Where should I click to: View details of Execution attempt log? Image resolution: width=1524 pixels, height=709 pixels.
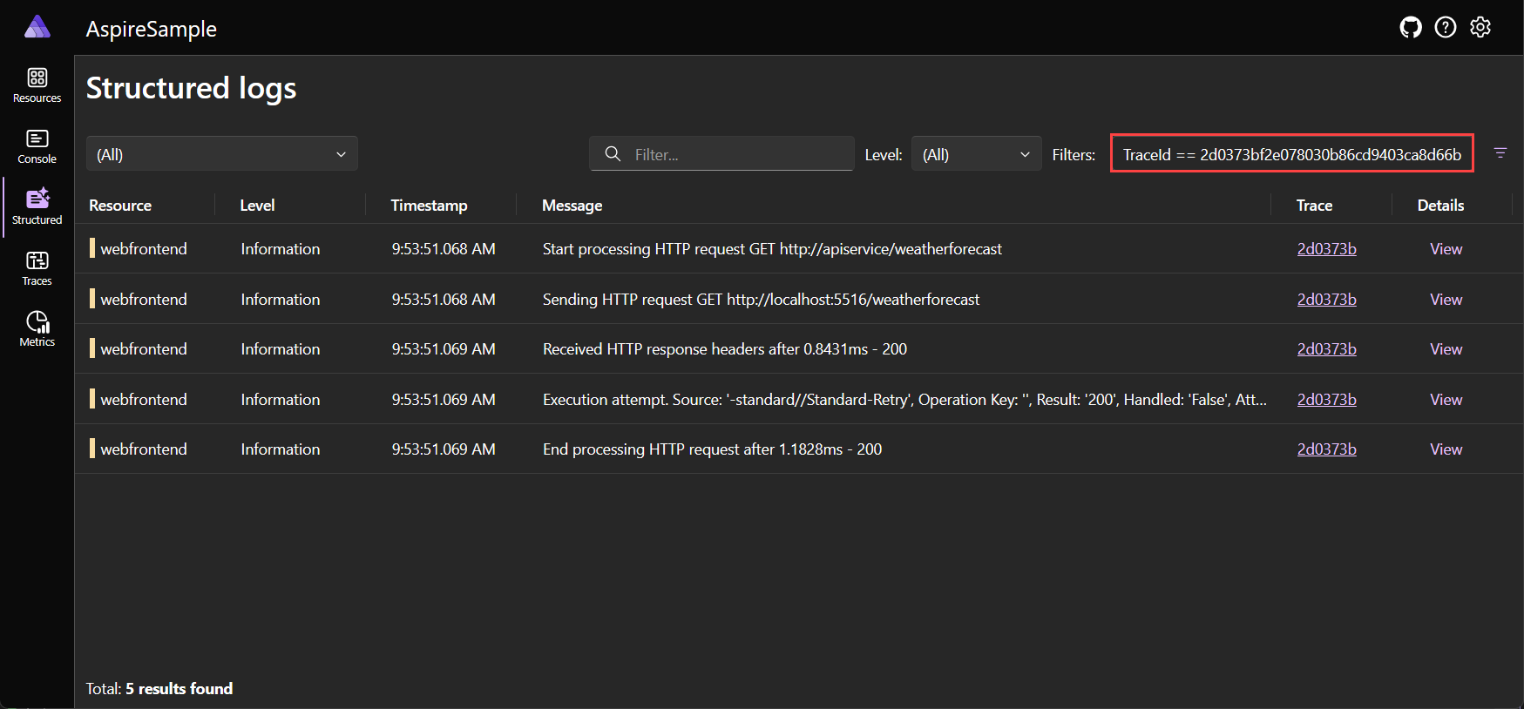pos(1445,400)
